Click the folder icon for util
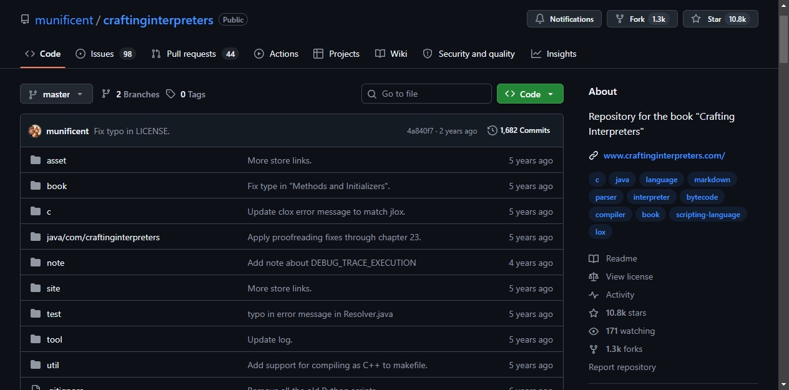 pos(36,365)
